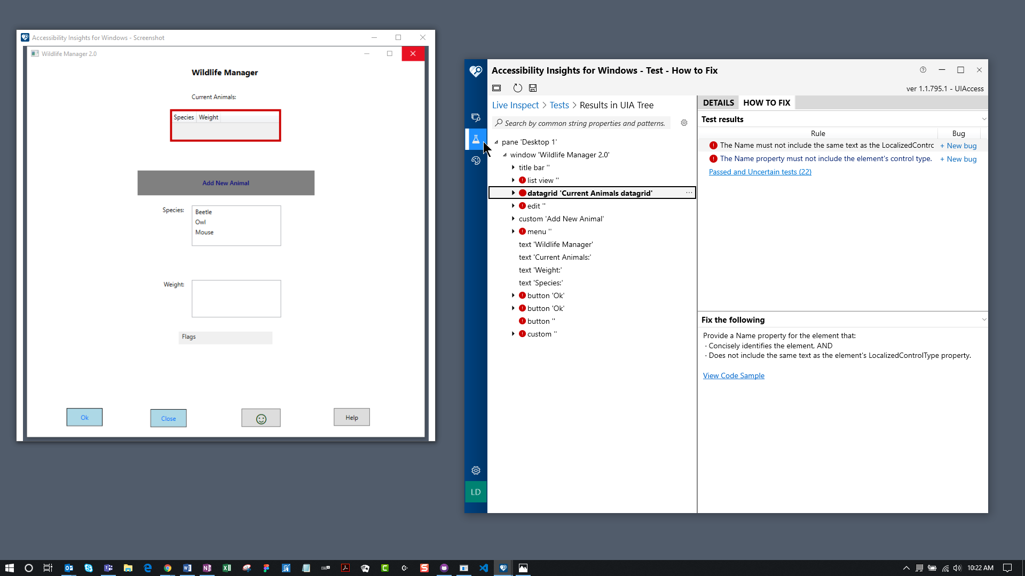Viewport: 1025px width, 576px height.
Task: Select the text 'Current Animals:' tree row
Action: point(555,257)
